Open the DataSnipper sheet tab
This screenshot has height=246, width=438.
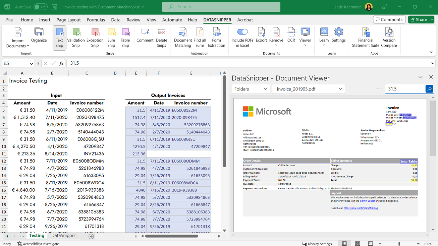tap(63, 236)
